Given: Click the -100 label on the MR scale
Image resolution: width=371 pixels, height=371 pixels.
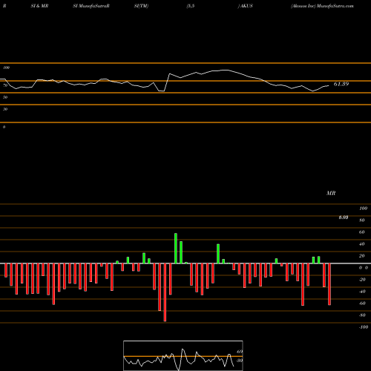Looking at the screenshot, I should [x=363, y=327].
